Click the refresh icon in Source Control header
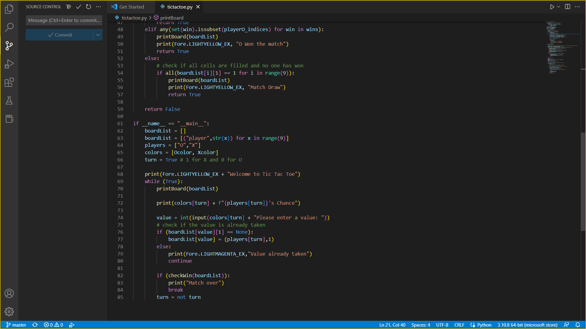This screenshot has height=329, width=586. point(89,6)
